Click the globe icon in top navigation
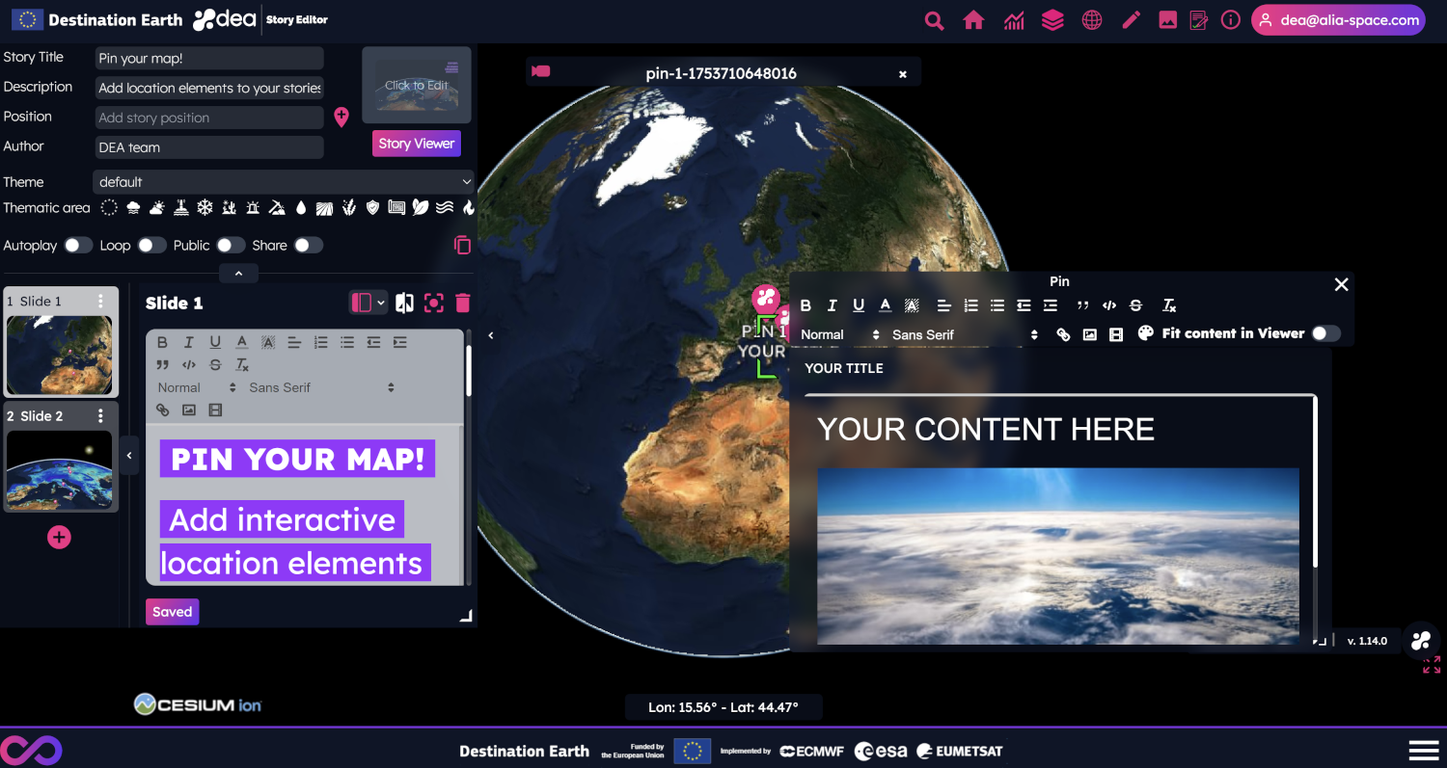The image size is (1447, 768). [1092, 20]
